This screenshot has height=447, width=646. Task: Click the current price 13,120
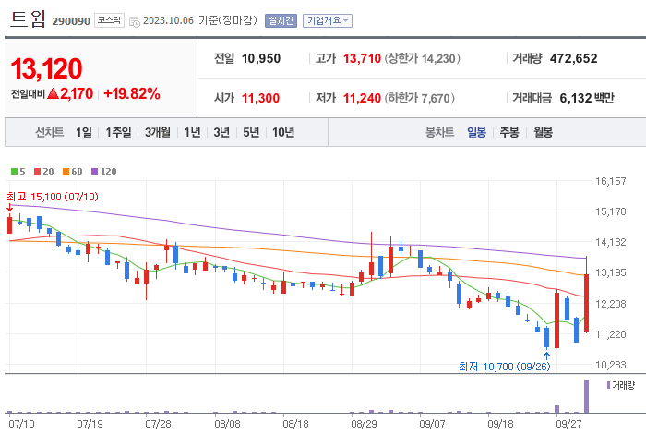pyautogui.click(x=46, y=69)
